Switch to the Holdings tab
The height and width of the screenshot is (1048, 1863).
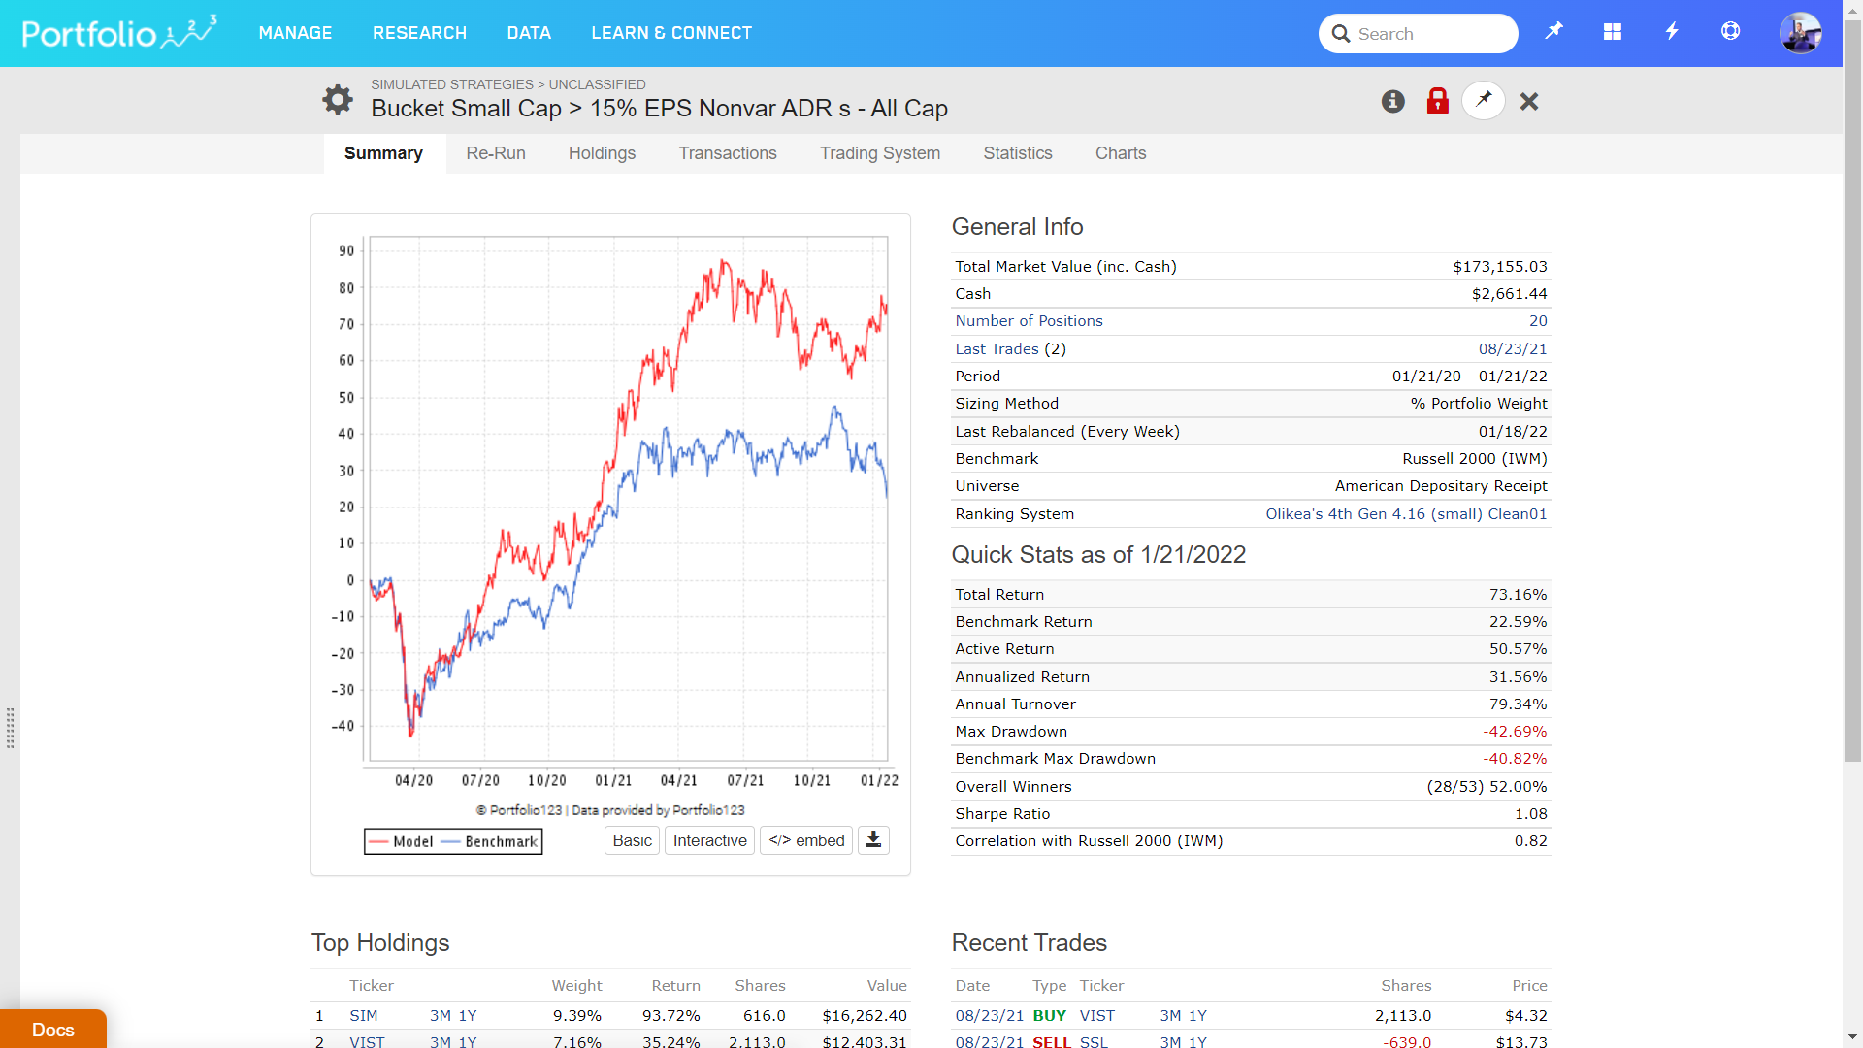tap(602, 153)
